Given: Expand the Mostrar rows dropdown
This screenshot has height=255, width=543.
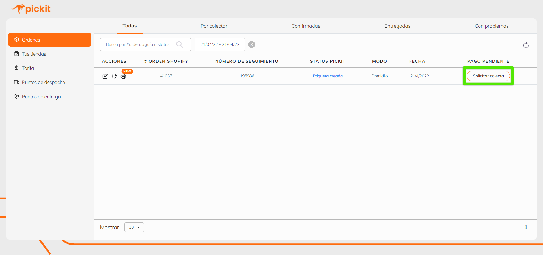Looking at the screenshot, I should pos(134,227).
